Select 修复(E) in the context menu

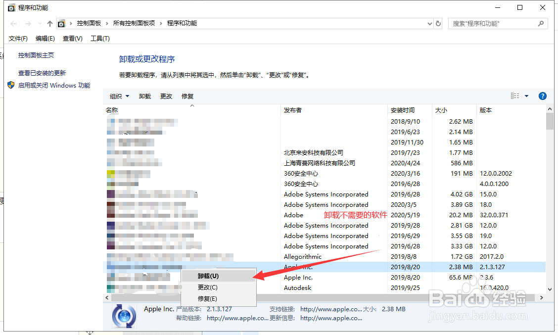coord(208,298)
